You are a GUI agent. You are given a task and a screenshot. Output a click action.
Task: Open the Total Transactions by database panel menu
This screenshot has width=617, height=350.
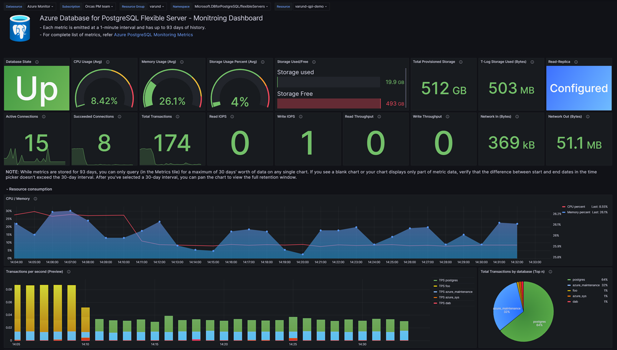512,271
